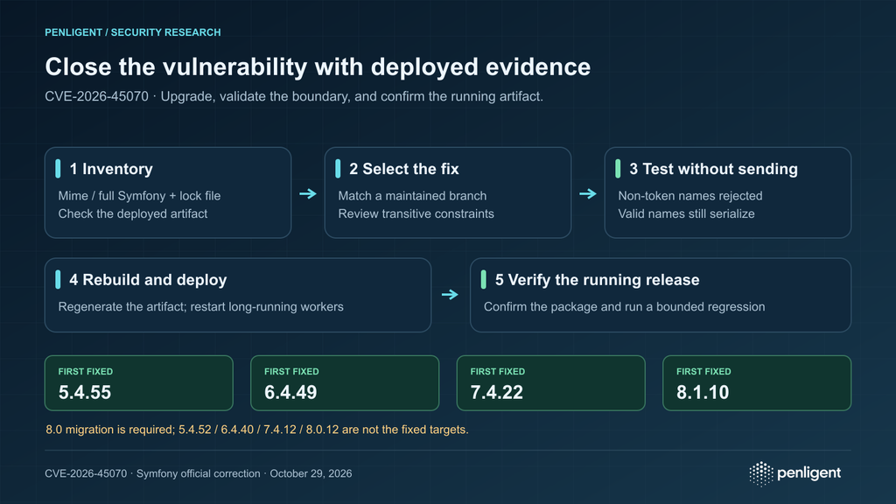Click the penligent brand name text
This screenshot has width=896, height=504.
809,473
